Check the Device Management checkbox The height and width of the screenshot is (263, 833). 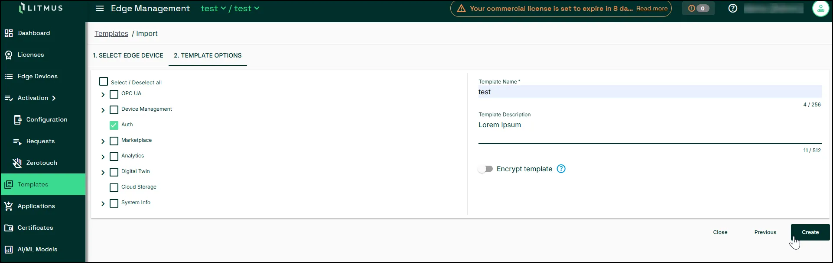pyautogui.click(x=114, y=110)
